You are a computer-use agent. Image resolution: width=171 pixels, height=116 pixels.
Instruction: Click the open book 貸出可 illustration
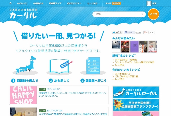tap(60, 66)
